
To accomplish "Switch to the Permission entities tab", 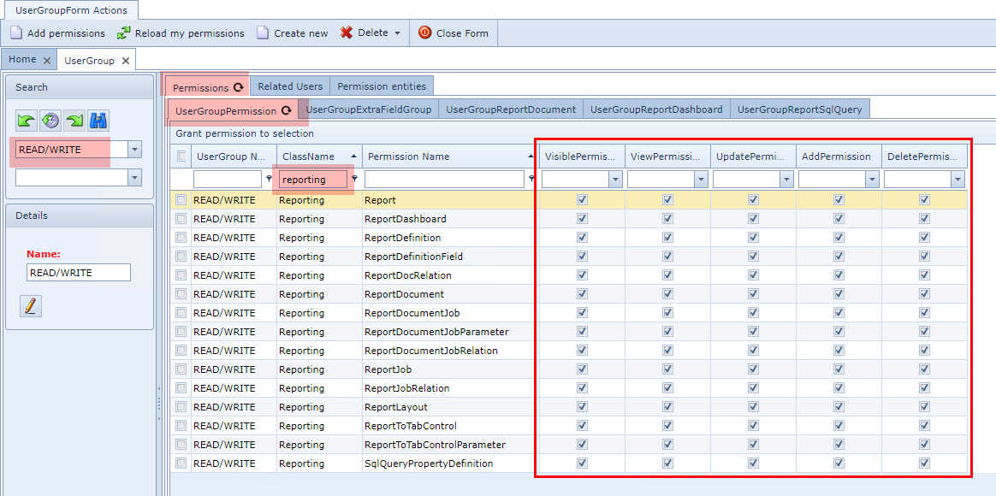I will click(x=382, y=86).
